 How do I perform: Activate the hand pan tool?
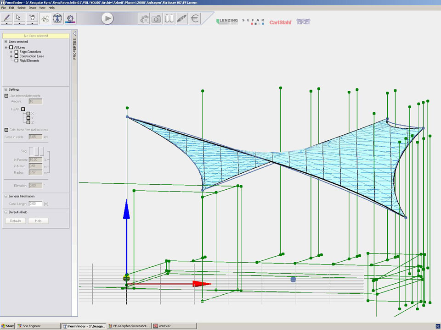click(x=32, y=18)
